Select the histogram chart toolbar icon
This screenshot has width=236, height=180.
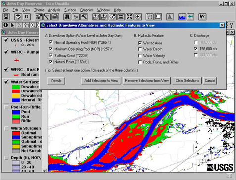(170, 17)
